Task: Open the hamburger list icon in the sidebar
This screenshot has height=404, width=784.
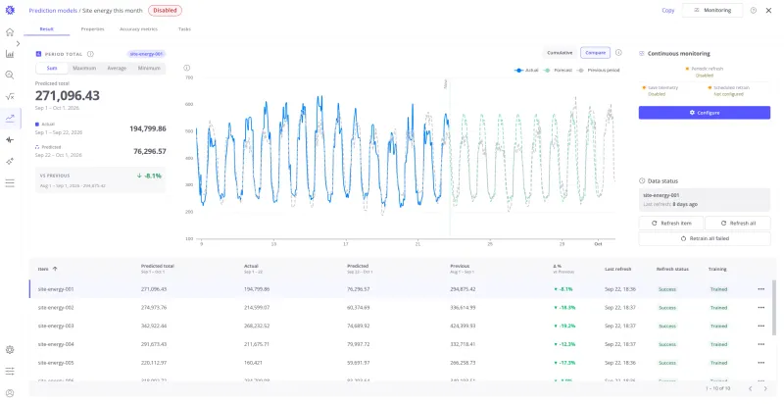Action: (x=10, y=183)
